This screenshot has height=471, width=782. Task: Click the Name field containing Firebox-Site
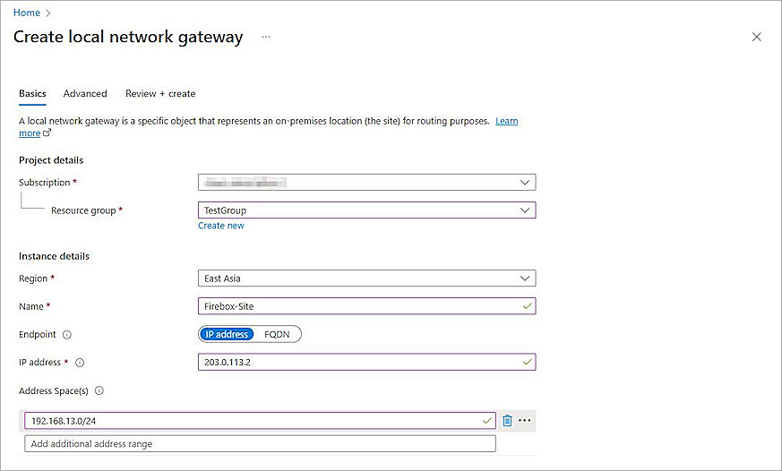tap(358, 305)
